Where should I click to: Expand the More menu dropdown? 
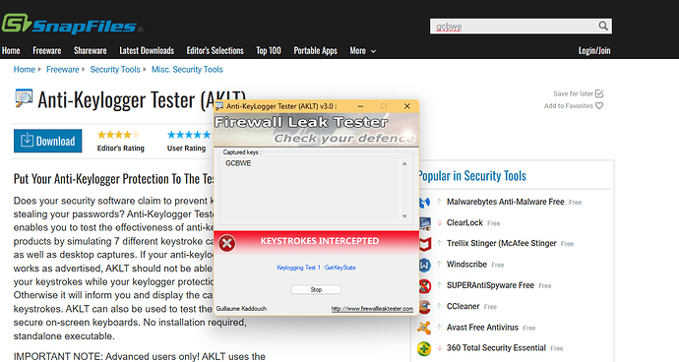(363, 51)
